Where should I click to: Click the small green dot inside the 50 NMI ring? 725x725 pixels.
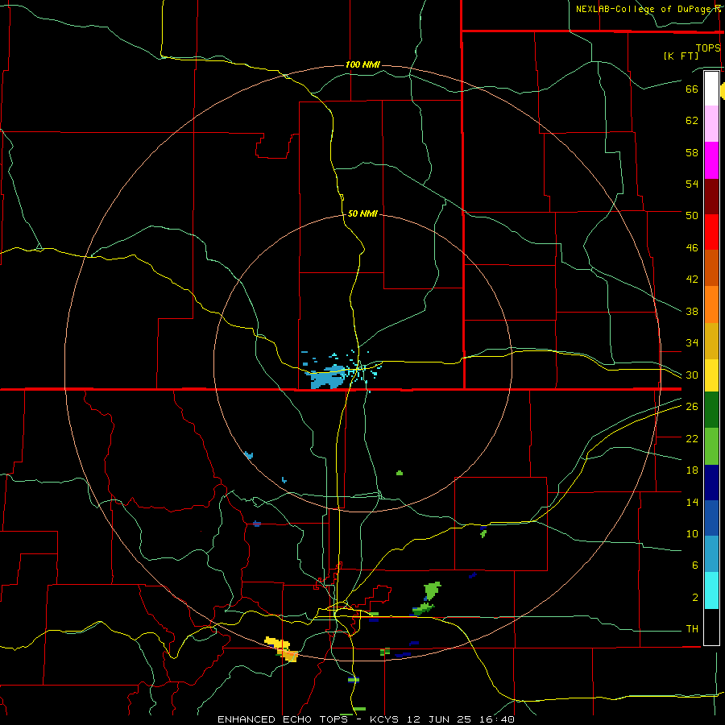pos(400,473)
